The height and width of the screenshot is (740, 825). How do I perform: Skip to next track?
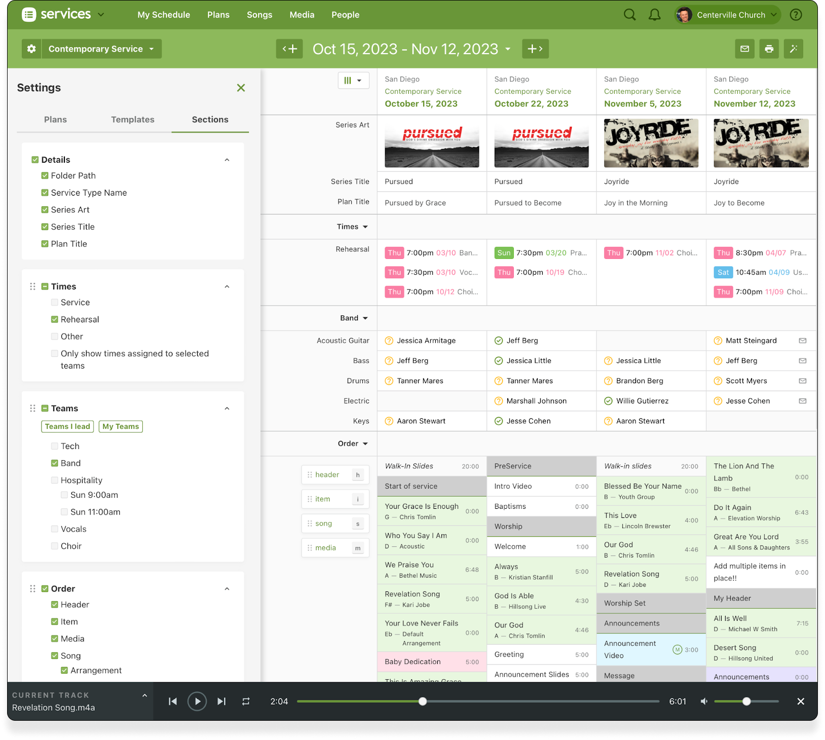221,701
